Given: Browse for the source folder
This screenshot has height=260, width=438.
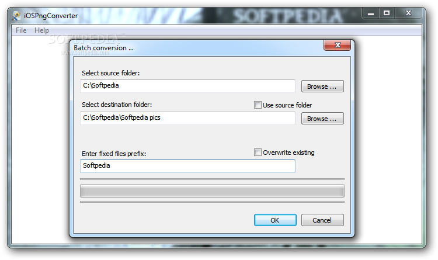Looking at the screenshot, I should point(322,86).
